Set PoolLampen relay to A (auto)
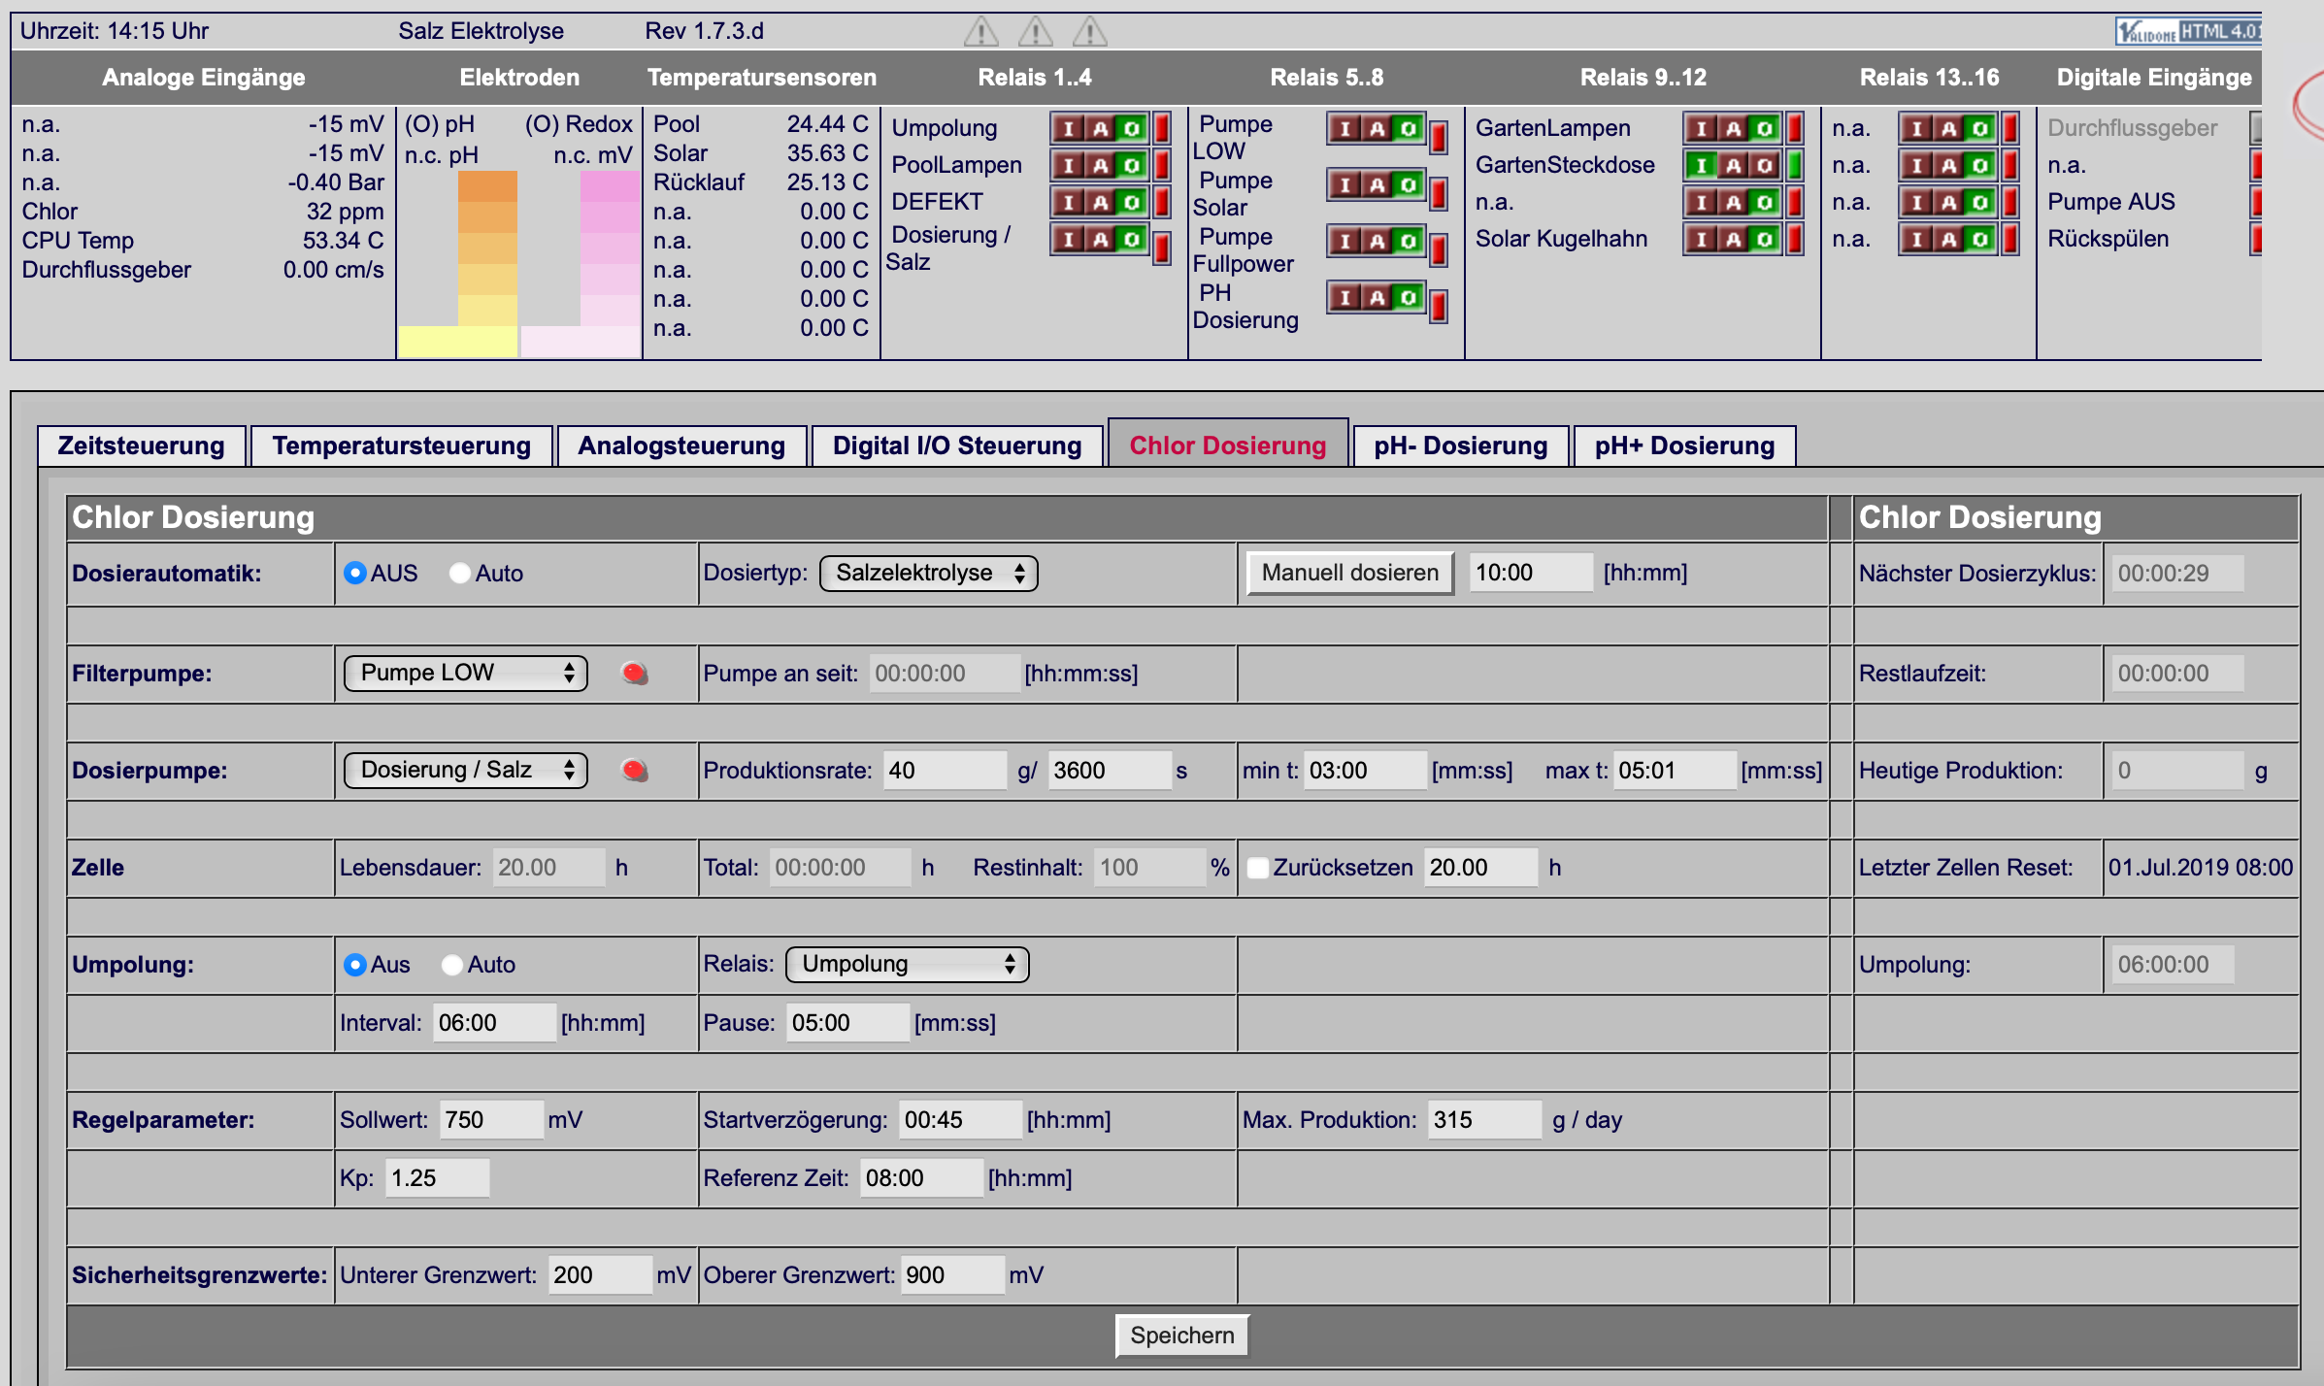 [1100, 165]
